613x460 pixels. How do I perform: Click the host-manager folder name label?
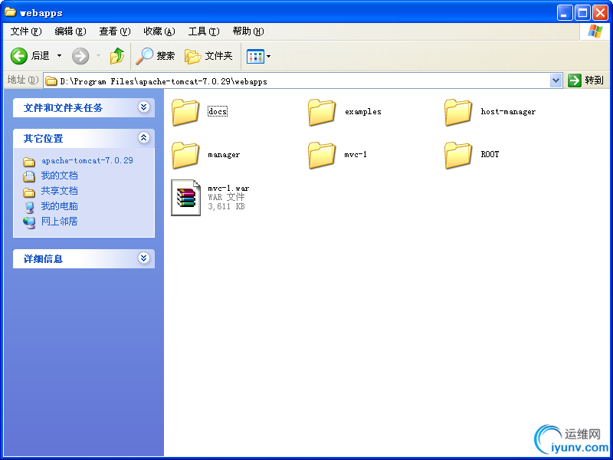click(x=508, y=112)
